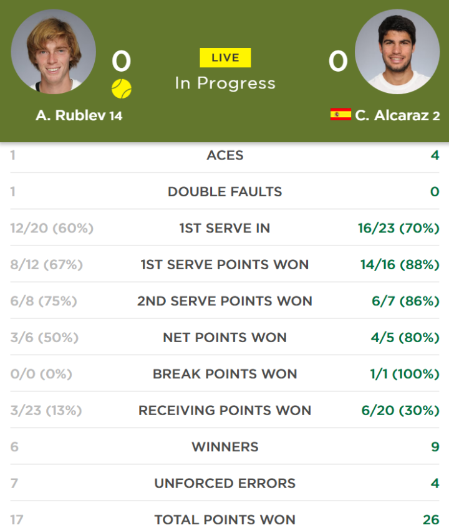
Task: Click the UNFORCED ERRORS label
Action: pyautogui.click(x=225, y=483)
